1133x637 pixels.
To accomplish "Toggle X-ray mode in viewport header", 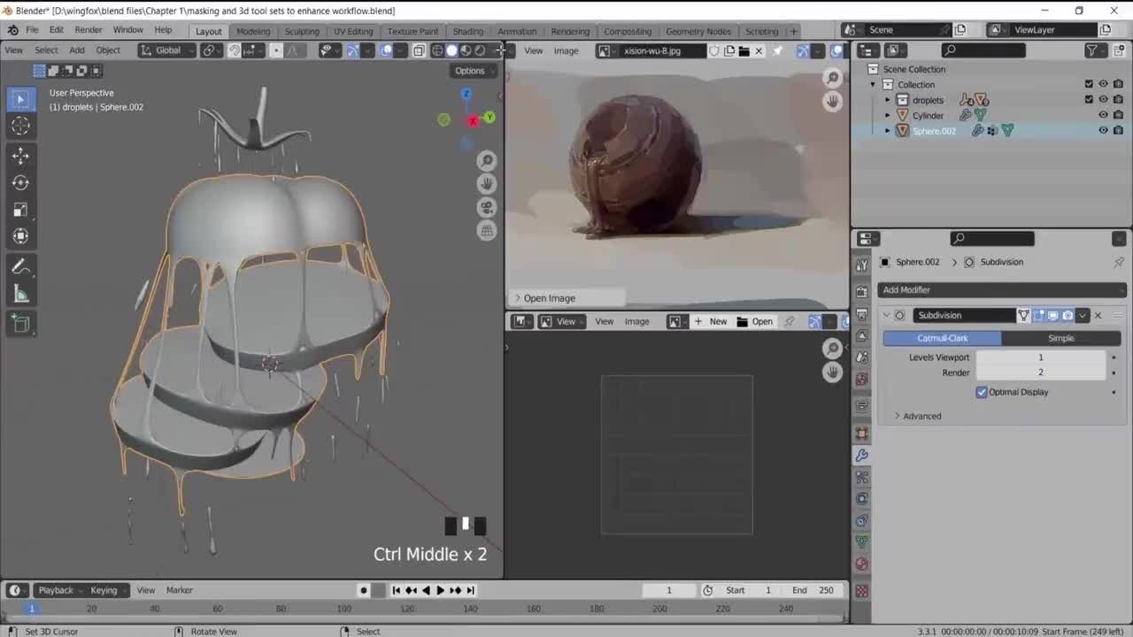I will click(419, 50).
